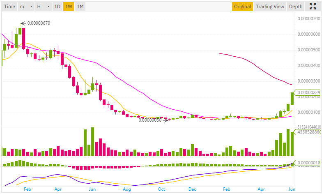Switch to the Depth tab
The height and width of the screenshot is (196, 324).
click(296, 7)
